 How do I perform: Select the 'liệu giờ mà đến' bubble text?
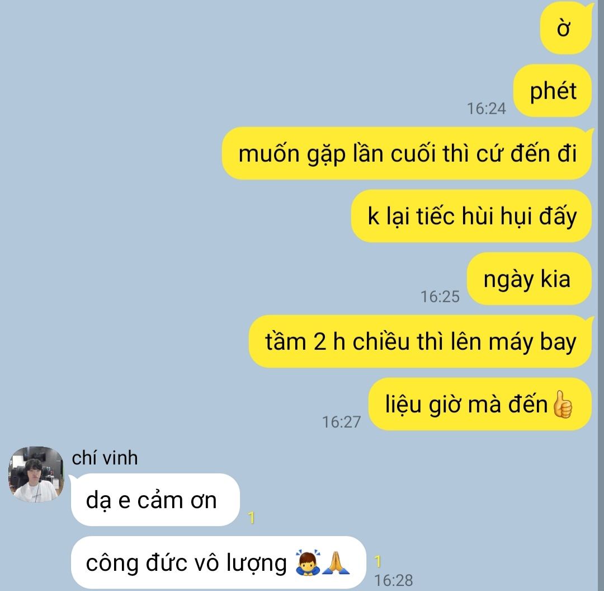click(466, 405)
